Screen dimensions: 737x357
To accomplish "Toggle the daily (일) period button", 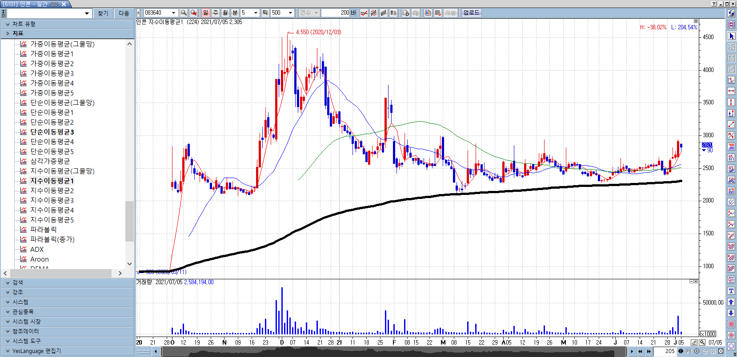I will [x=205, y=13].
